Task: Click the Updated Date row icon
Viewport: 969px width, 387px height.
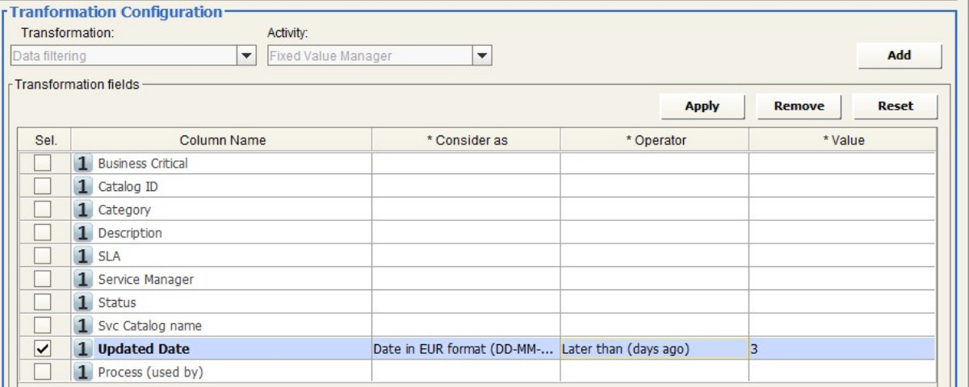Action: tap(84, 350)
